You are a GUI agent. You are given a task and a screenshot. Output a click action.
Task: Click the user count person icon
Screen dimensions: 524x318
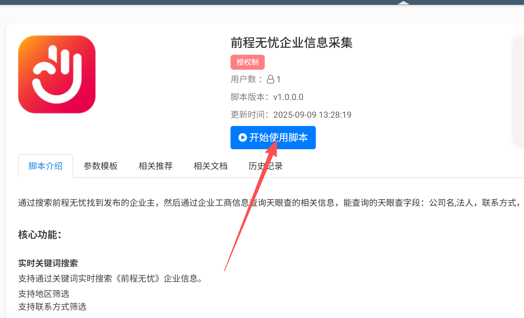(x=271, y=79)
